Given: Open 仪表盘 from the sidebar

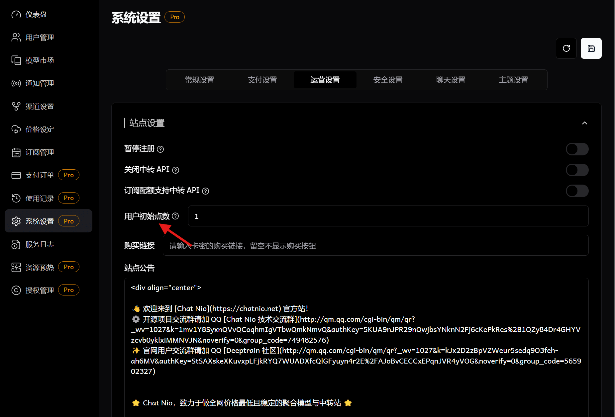Looking at the screenshot, I should coord(49,14).
